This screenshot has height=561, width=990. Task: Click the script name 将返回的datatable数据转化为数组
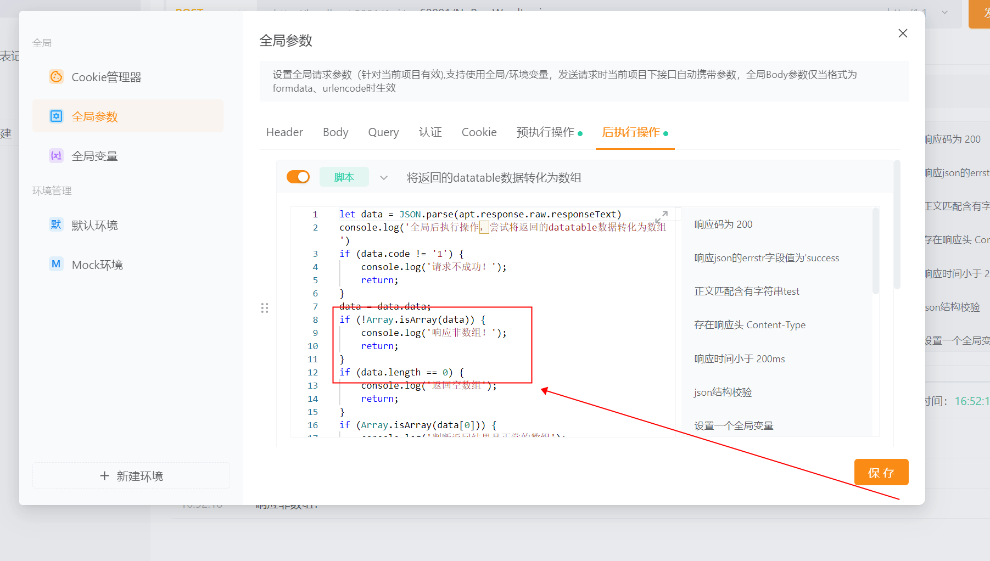click(x=494, y=178)
